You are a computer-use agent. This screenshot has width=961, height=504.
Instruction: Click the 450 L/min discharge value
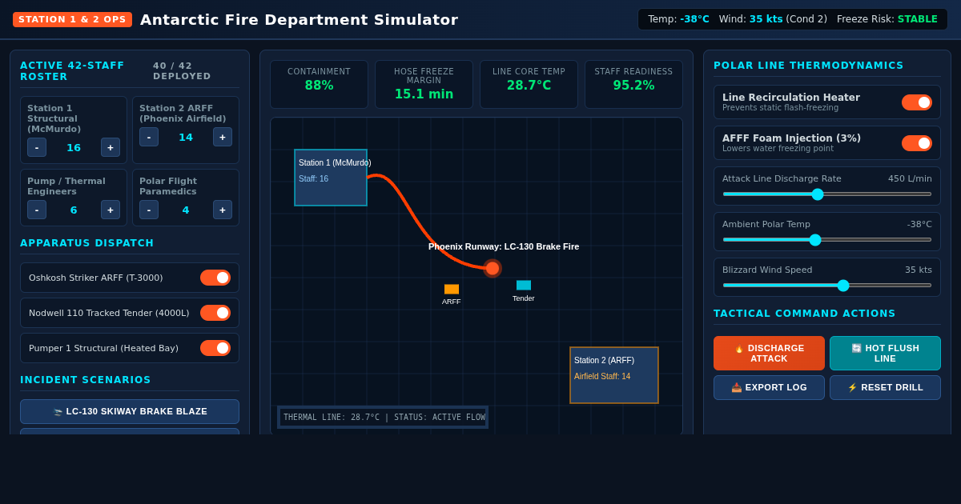(x=910, y=179)
